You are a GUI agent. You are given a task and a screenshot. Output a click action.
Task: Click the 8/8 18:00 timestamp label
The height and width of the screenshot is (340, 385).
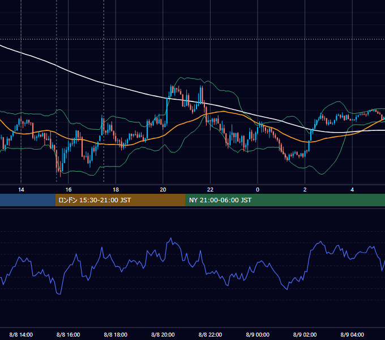pos(115,334)
